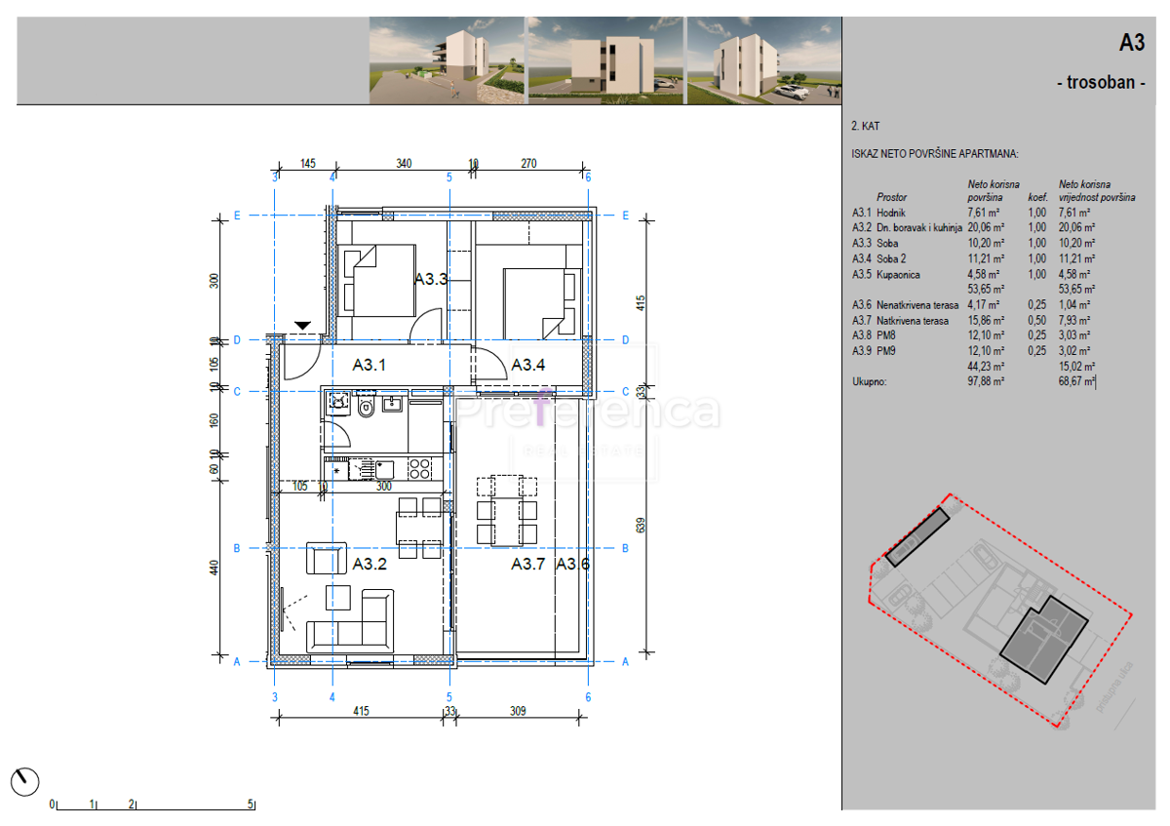Click the value '15,86 m²'
This screenshot has width=1170, height=826.
(987, 321)
